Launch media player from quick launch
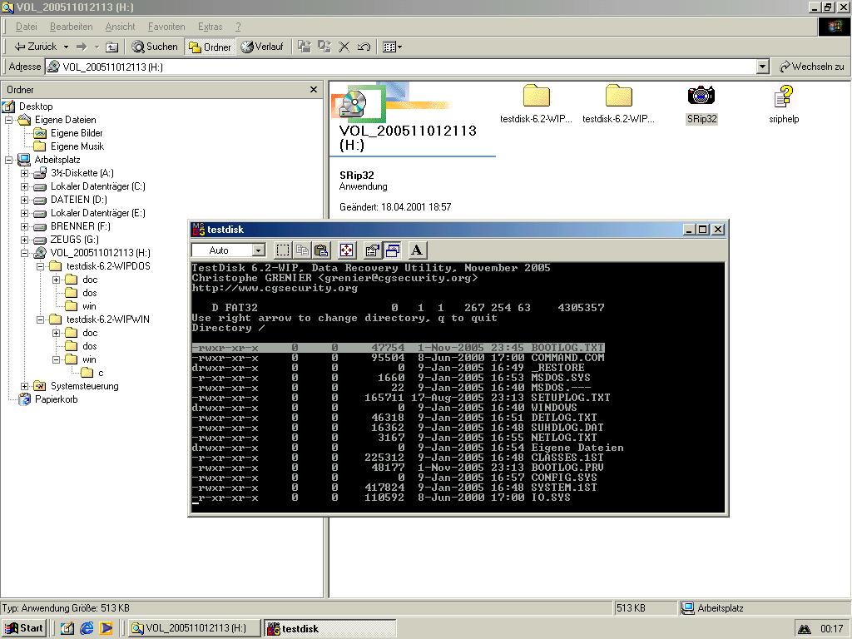This screenshot has width=852, height=639. 106,628
